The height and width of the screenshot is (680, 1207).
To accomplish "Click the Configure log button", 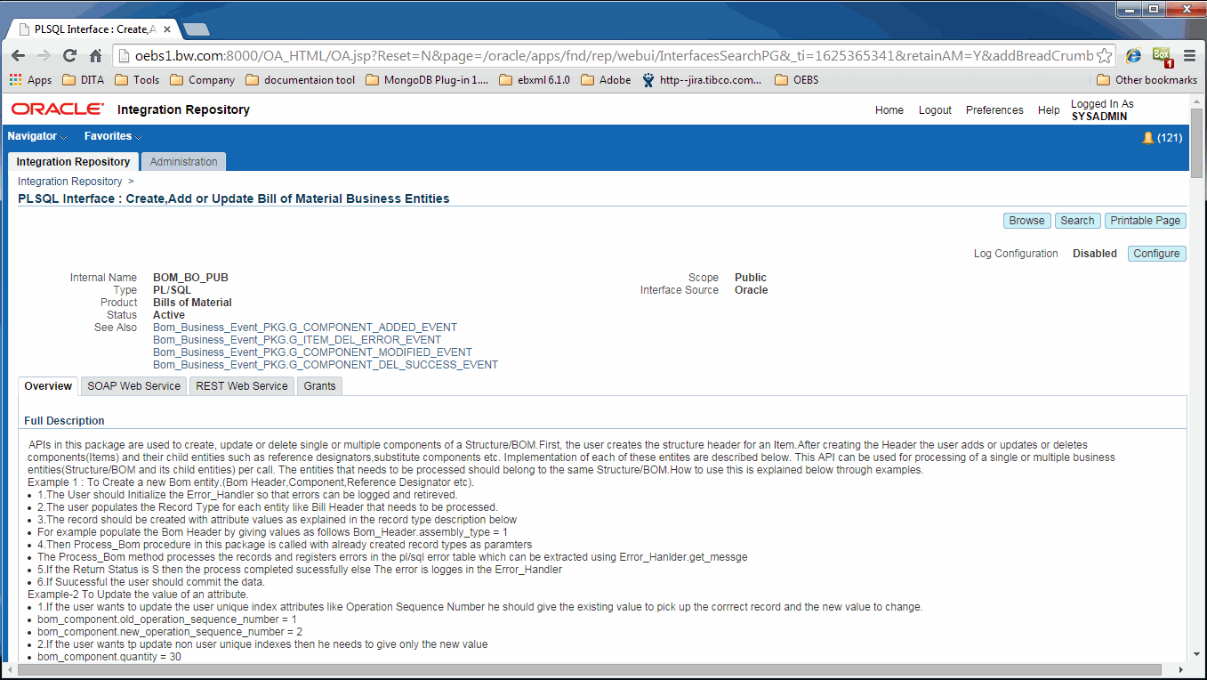I will coord(1156,254).
